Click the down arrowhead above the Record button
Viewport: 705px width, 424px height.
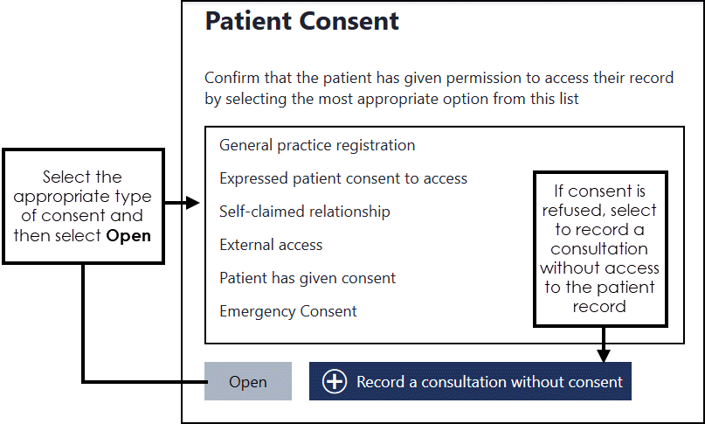point(603,354)
